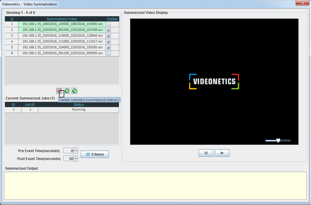The height and width of the screenshot is (205, 311).
Task: Adjust the volume slider handle on video display
Action: click(278, 140)
